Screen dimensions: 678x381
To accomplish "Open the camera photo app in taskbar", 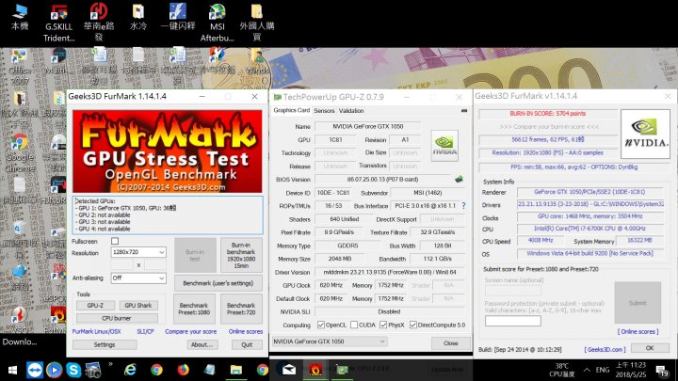I will (92, 371).
